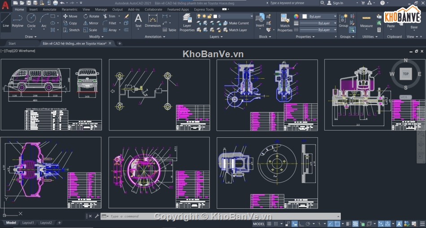
Task: Toggle object snap tracking in status bar
Action: (330, 224)
